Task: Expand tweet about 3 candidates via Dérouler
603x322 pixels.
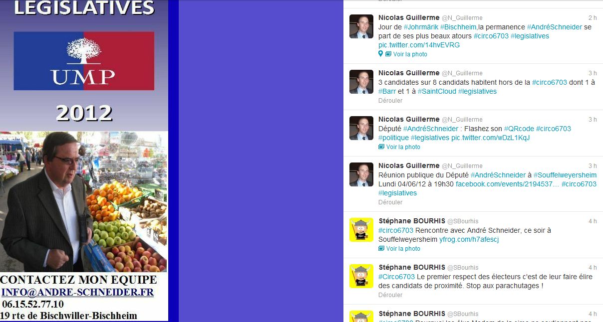Action: point(390,101)
